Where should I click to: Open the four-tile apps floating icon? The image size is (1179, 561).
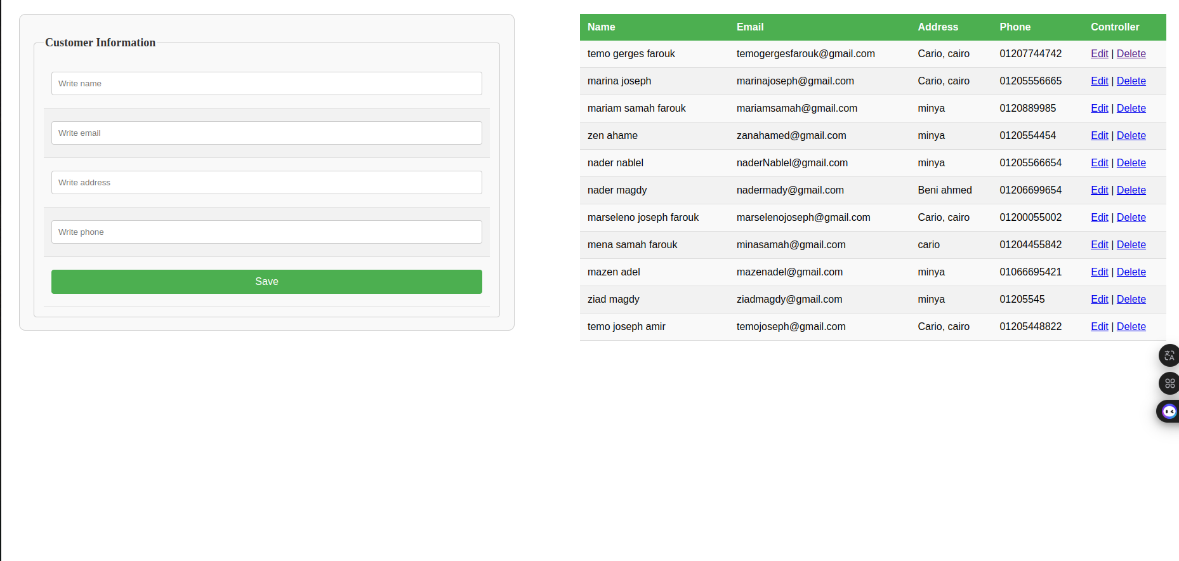[1169, 383]
